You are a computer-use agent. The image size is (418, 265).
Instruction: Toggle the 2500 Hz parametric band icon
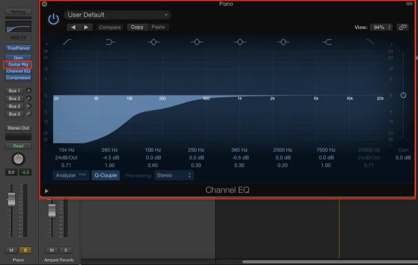point(283,42)
